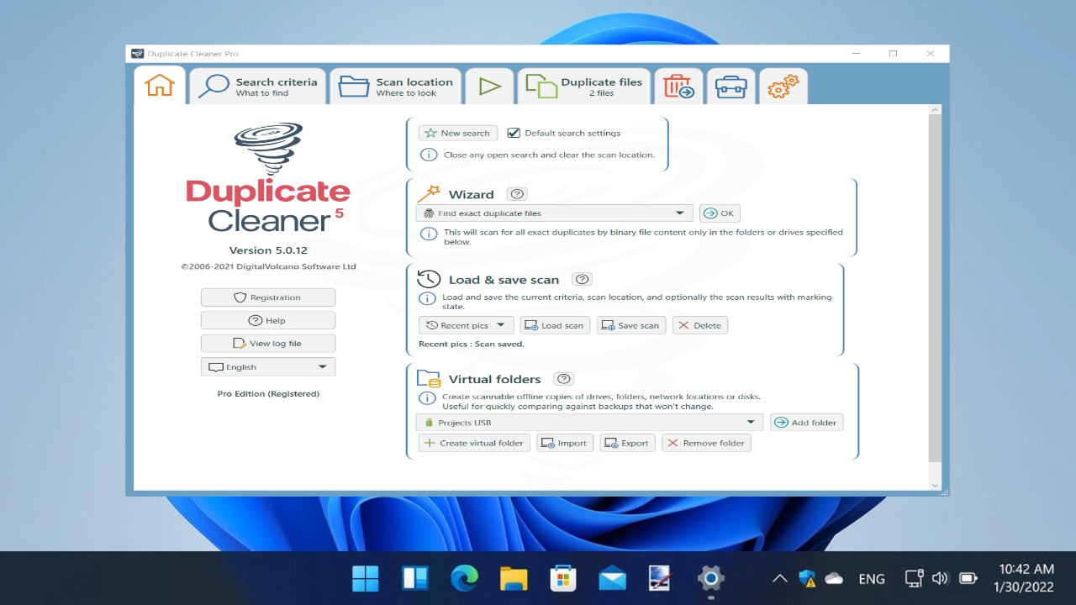Expand the Recent pics saved scan dropdown
This screenshot has height=605, width=1076.
click(x=466, y=325)
